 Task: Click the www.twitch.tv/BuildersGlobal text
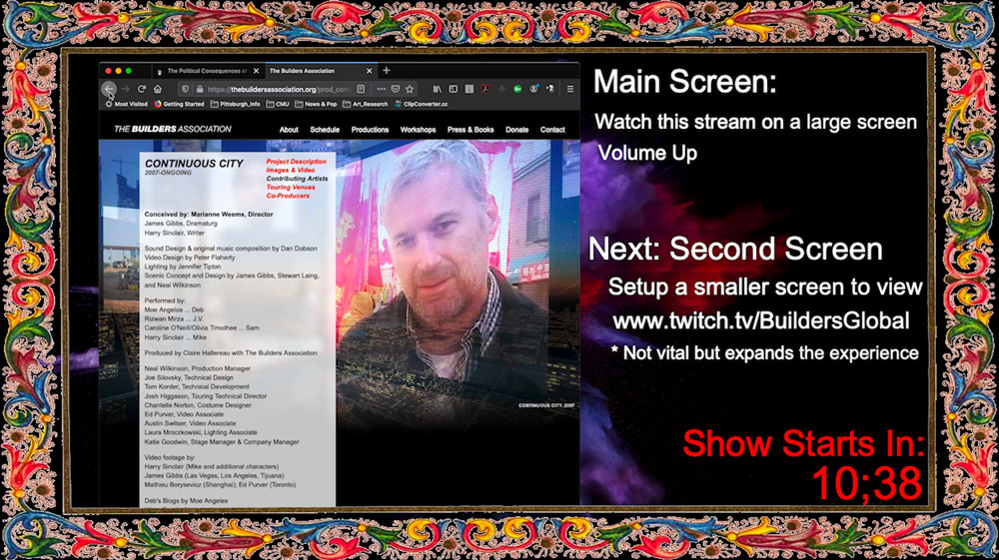coord(760,320)
